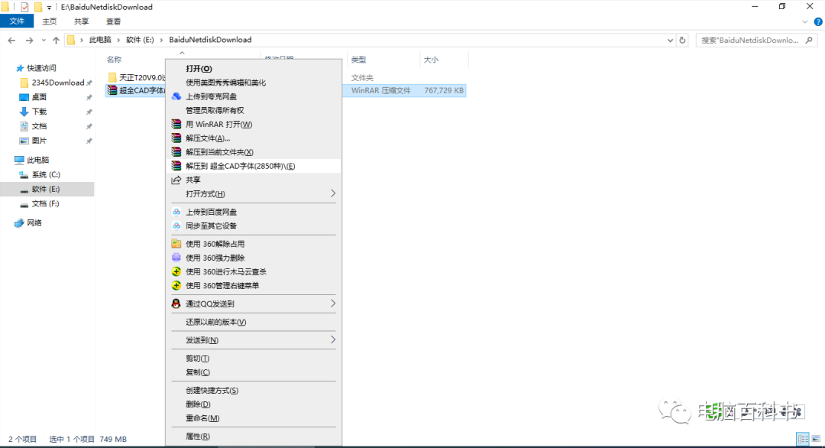Open 文档 (F:) drive in sidebar

coord(45,203)
